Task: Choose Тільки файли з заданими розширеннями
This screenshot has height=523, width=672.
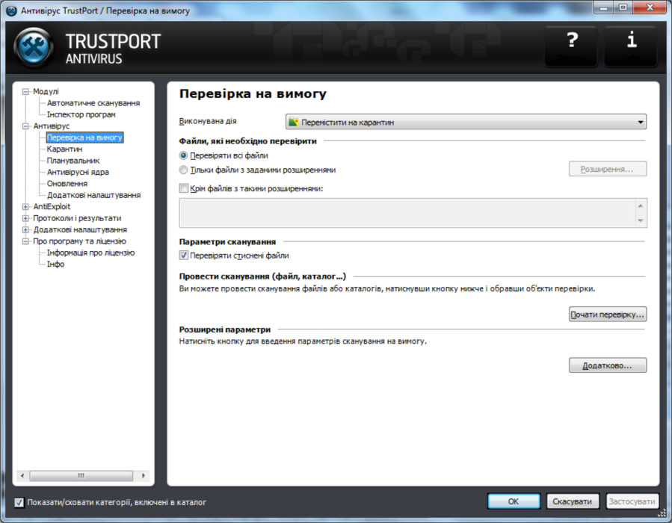Action: tap(182, 169)
